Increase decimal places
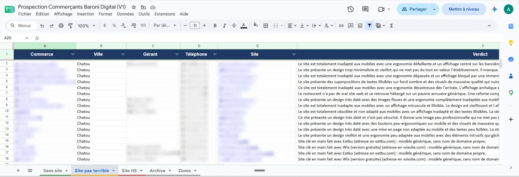 133,25
